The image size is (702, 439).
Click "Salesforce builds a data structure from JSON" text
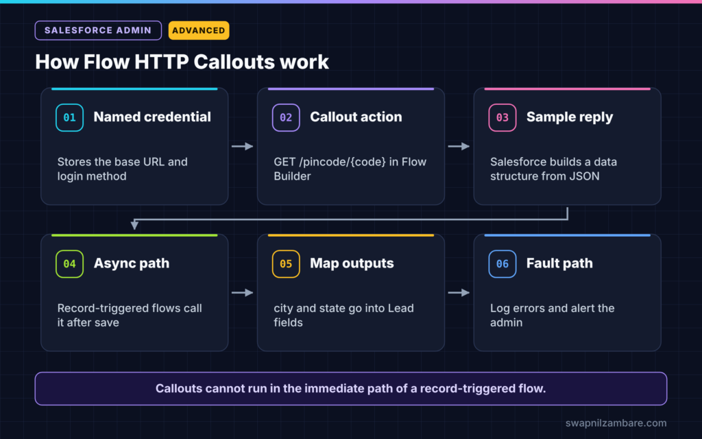(553, 169)
